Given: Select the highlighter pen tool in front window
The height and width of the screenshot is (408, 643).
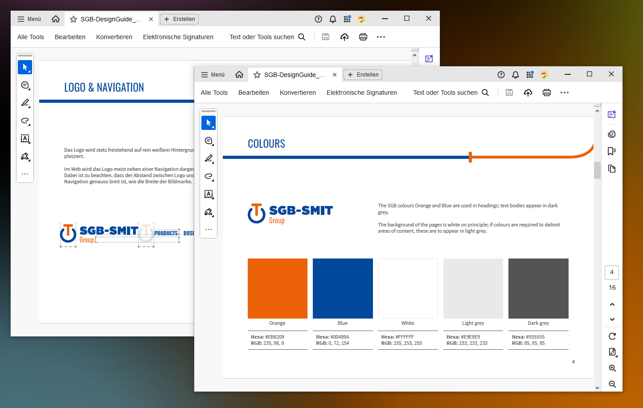Looking at the screenshot, I should [x=209, y=158].
